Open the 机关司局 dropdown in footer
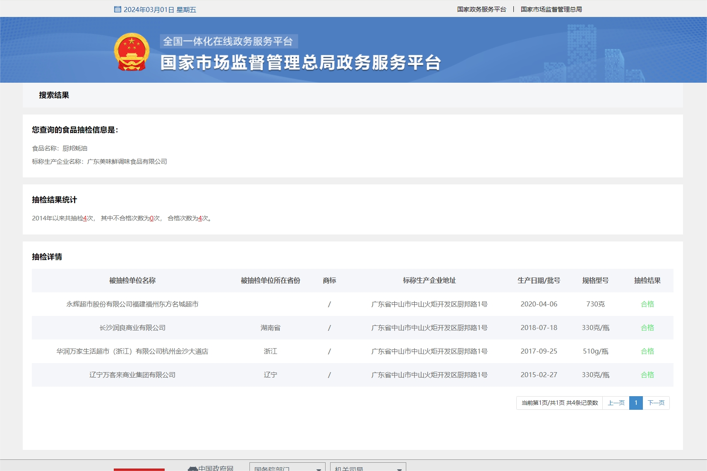Screen dimensions: 707x471 367,467
